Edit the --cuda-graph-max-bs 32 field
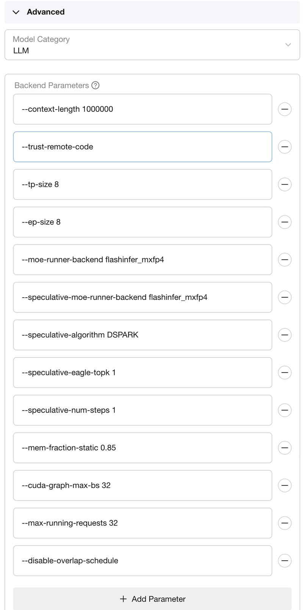 [142, 485]
